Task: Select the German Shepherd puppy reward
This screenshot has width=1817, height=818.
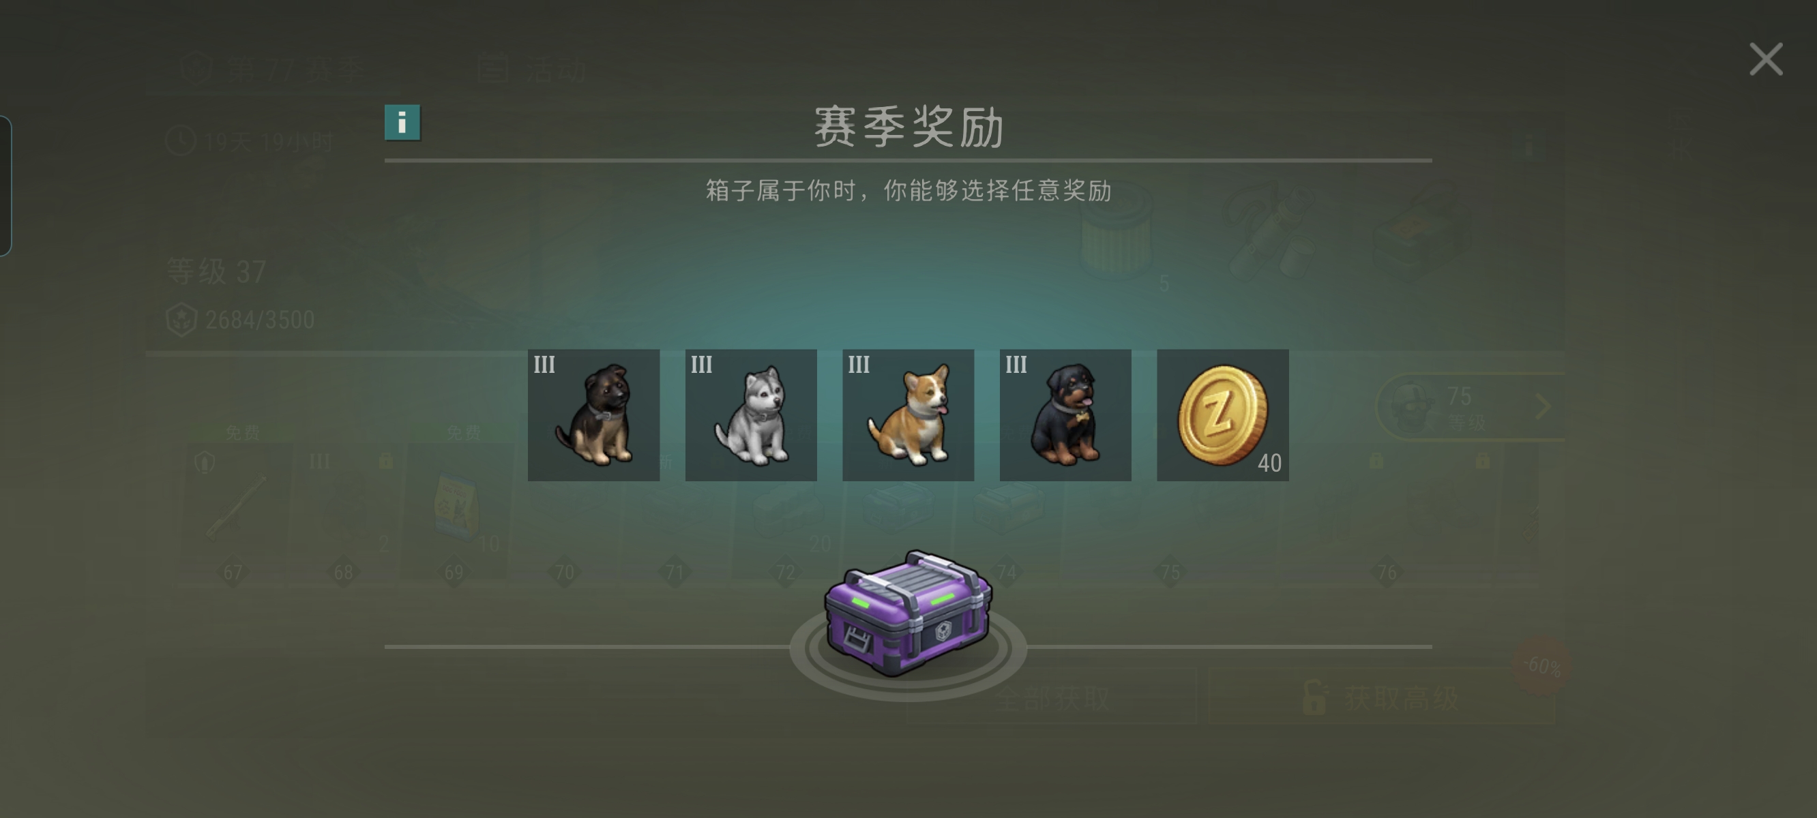Action: [x=594, y=414]
